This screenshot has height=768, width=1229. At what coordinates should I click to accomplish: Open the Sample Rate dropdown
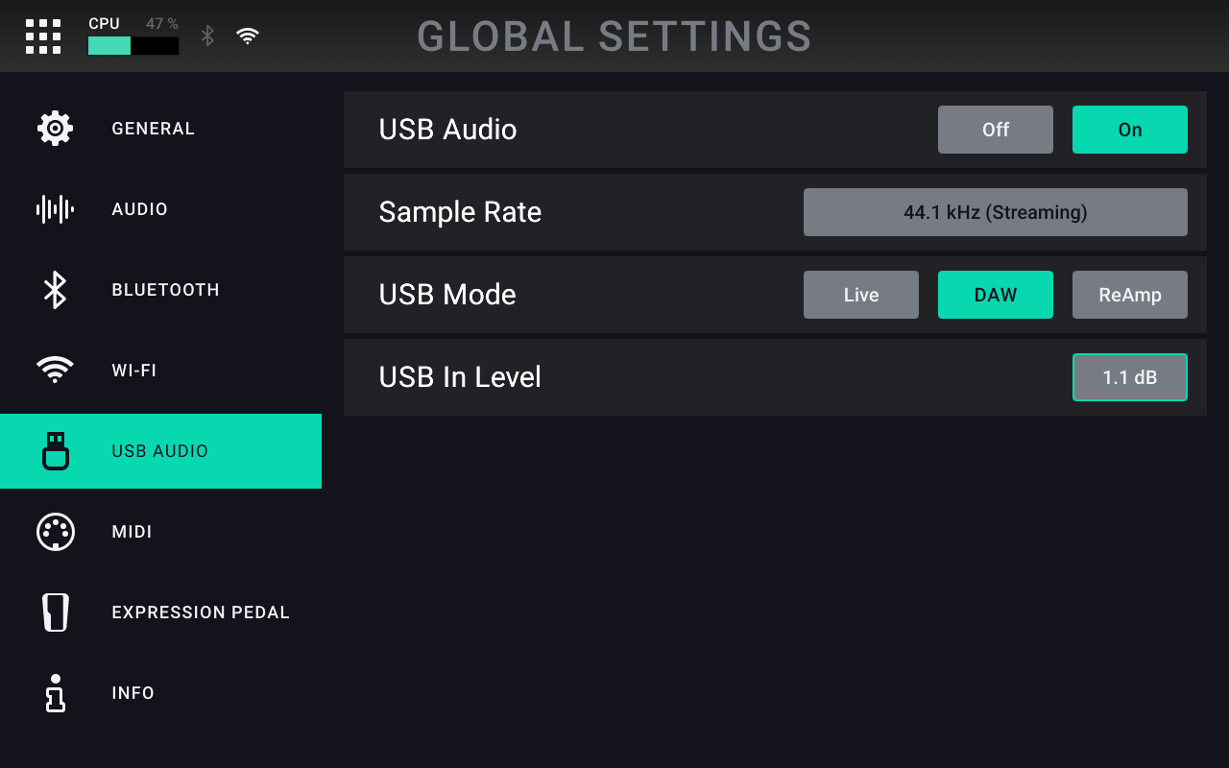coord(995,212)
